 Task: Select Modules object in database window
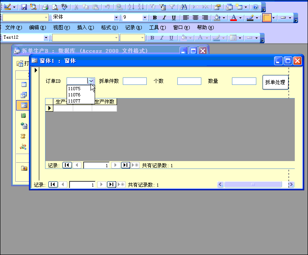click(x=23, y=146)
